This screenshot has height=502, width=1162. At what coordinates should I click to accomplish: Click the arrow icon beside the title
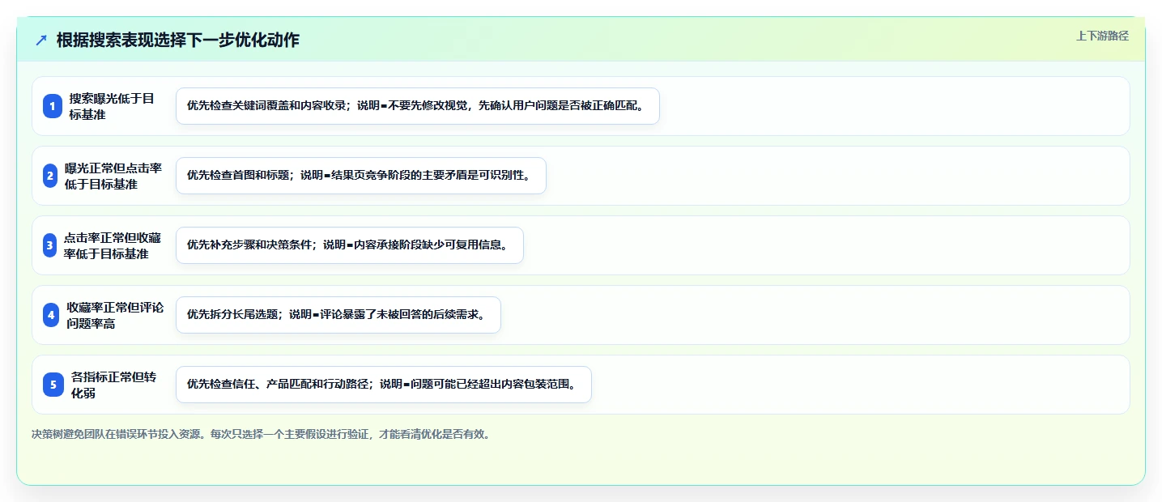pyautogui.click(x=41, y=40)
